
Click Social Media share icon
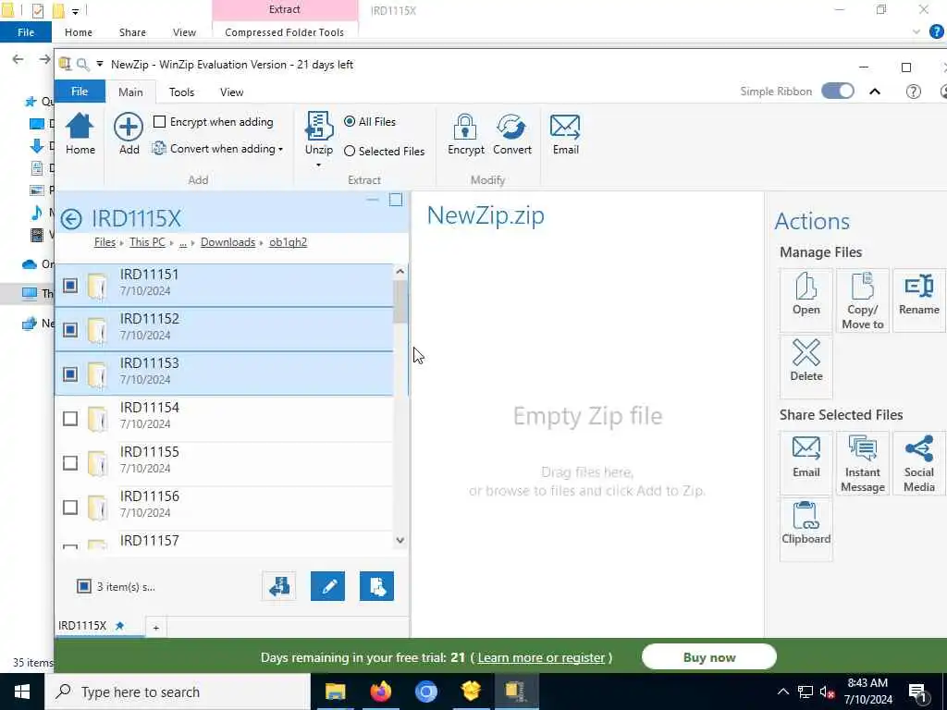918,464
